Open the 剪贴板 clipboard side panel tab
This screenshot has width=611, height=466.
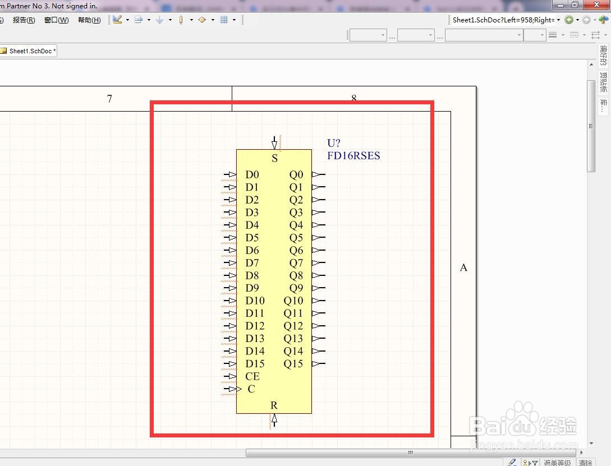point(604,82)
